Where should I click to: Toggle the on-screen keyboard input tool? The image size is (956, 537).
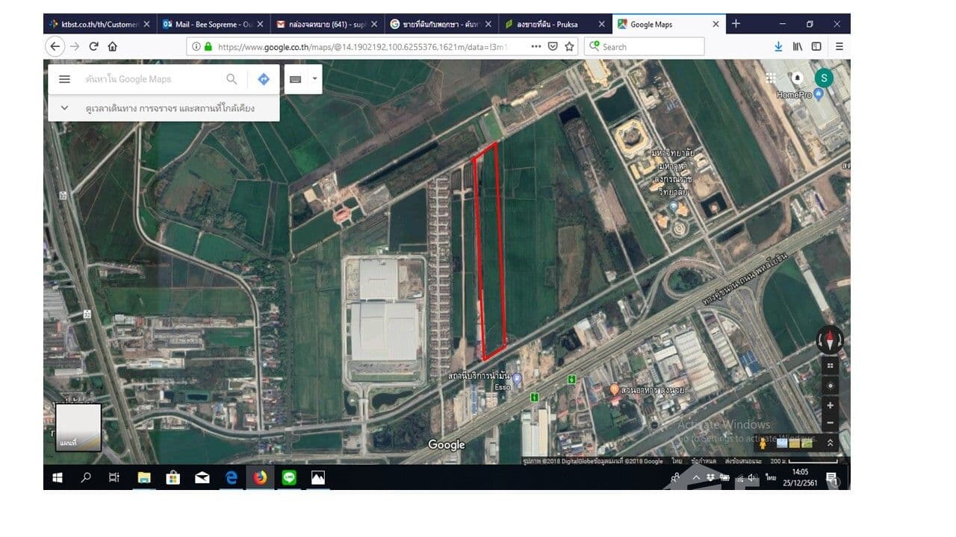[296, 79]
